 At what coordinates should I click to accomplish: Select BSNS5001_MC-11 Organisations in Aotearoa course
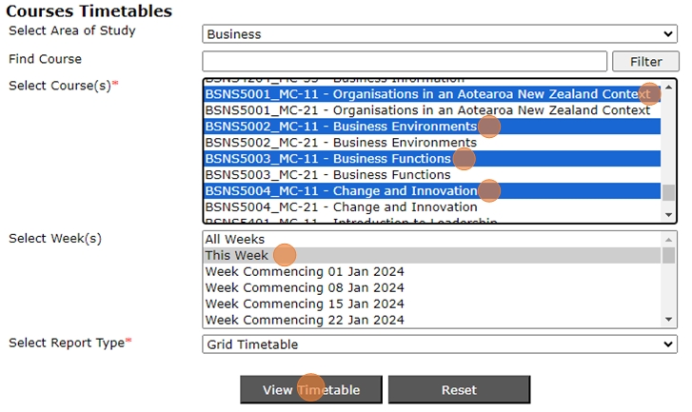click(427, 94)
